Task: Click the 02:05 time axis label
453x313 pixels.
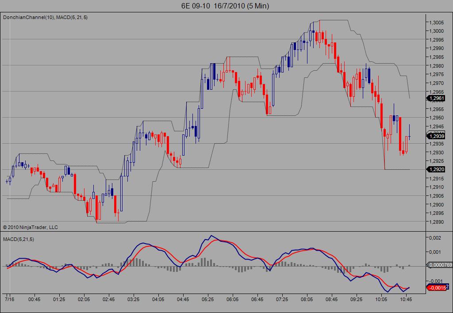Action: tap(84, 299)
